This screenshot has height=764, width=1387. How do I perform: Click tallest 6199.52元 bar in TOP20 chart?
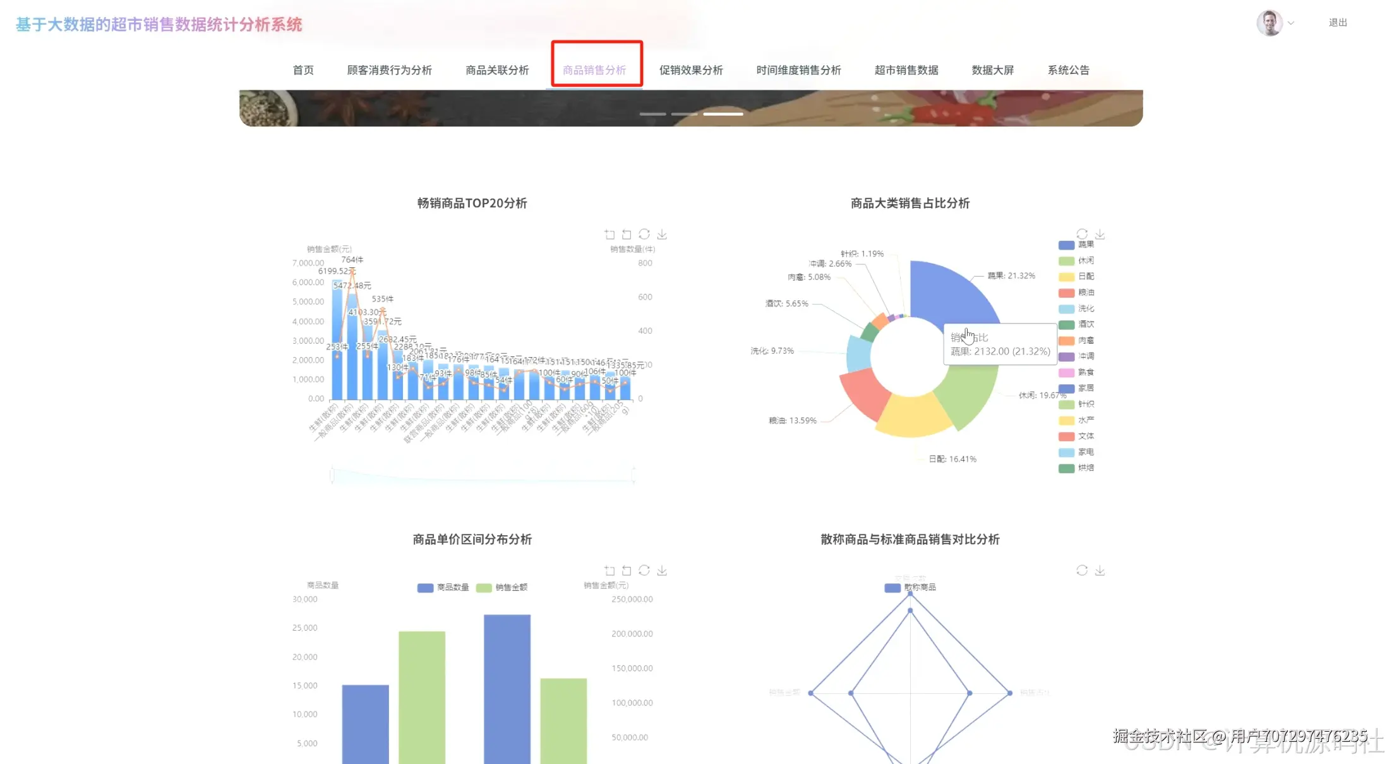pos(337,339)
